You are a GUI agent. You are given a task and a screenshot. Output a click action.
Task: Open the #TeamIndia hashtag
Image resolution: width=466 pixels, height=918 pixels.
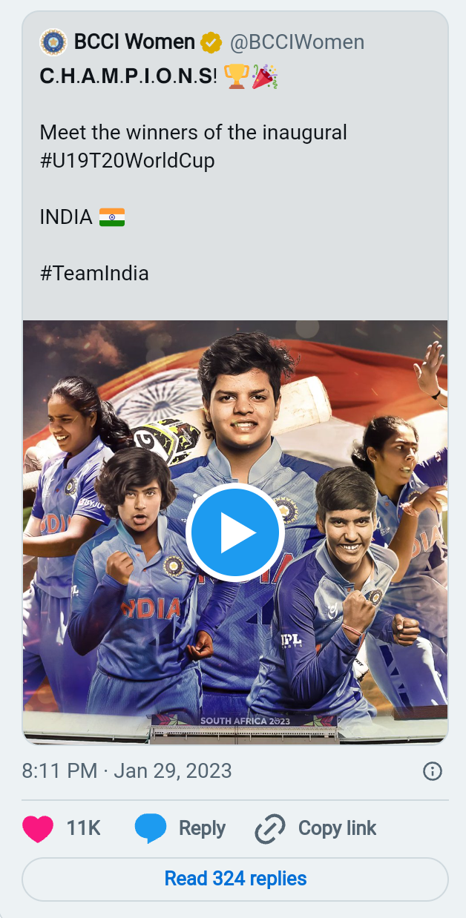point(94,273)
